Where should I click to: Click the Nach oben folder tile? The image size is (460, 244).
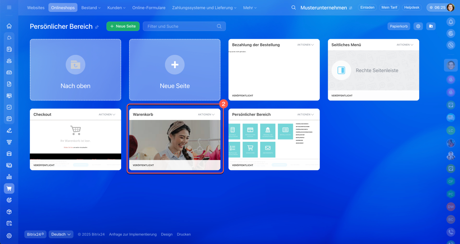click(x=75, y=70)
